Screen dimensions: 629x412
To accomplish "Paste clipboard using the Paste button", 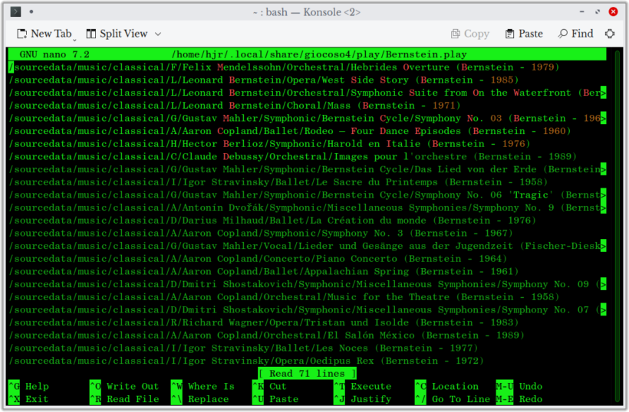I will point(524,34).
